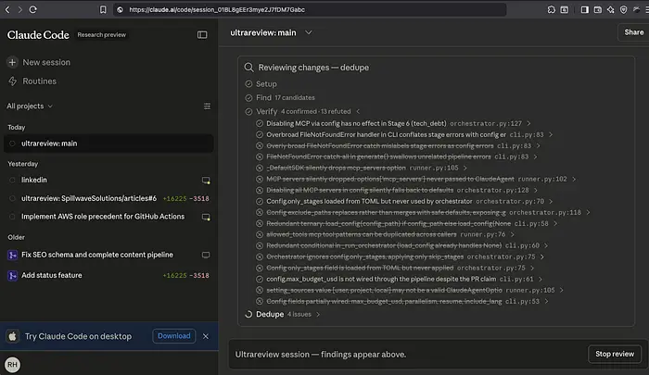Click Download for Claude Code desktop
The width and height of the screenshot is (649, 375).
click(174, 336)
